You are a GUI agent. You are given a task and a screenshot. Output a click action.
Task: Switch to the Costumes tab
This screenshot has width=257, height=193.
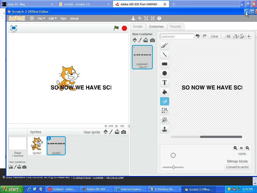coord(156,27)
